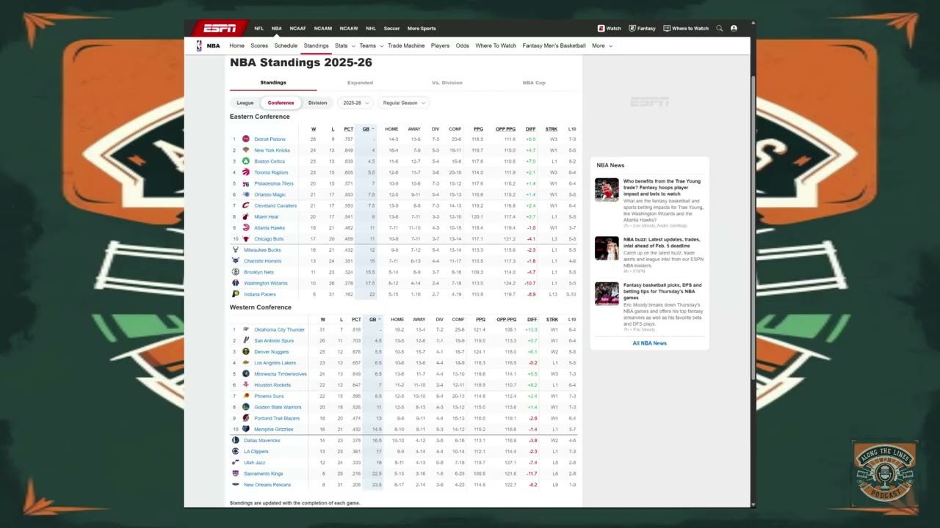Click the Philadelphia 76ers team logo
Screen dimensions: 940x528
(x=246, y=183)
